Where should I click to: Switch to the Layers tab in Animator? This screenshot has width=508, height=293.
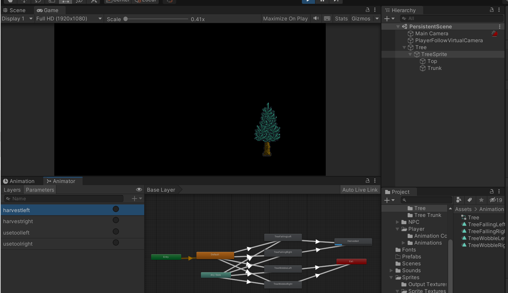tap(12, 190)
